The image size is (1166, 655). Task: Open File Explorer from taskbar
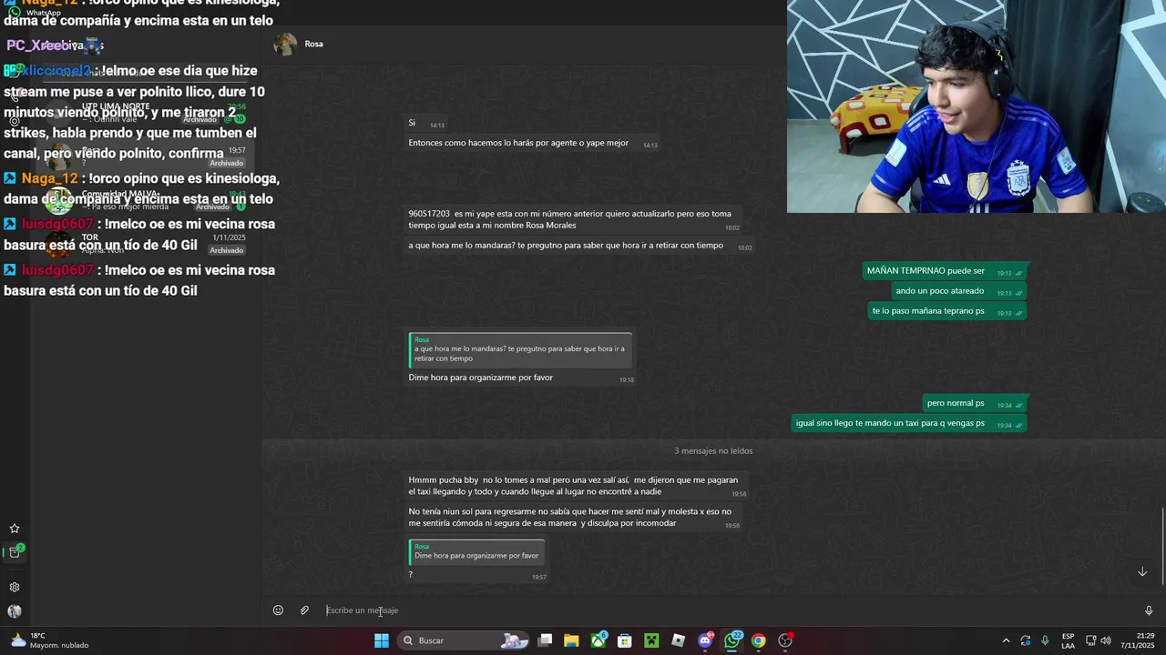tap(571, 640)
